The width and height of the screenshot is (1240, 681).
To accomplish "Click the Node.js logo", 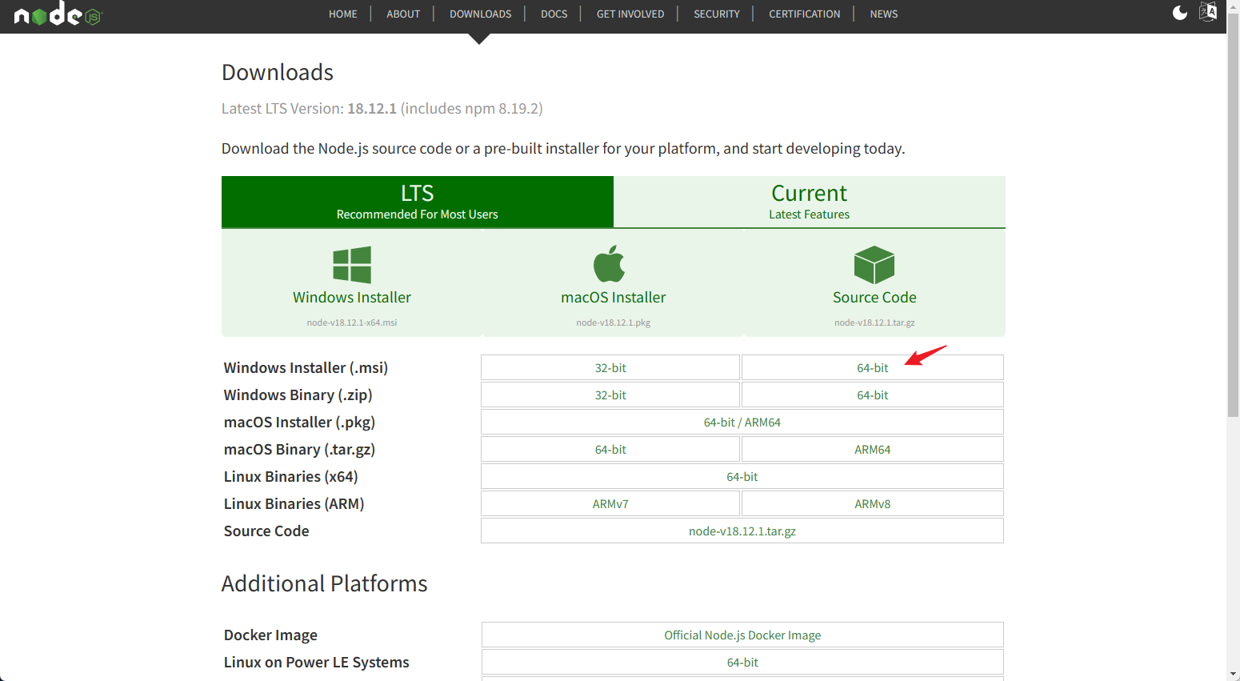I will tap(58, 14).
